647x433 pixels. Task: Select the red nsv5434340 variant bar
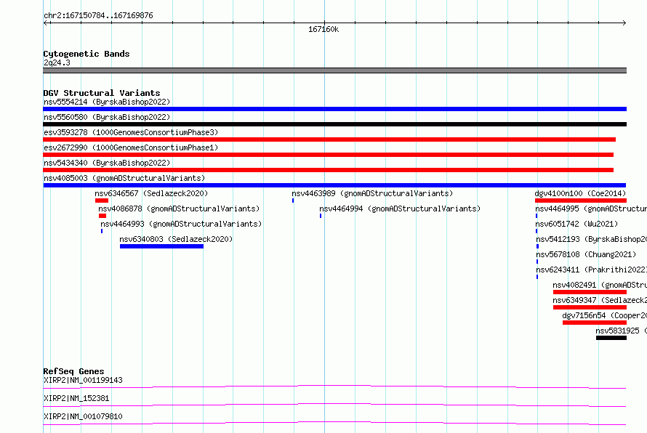pyautogui.click(x=328, y=170)
